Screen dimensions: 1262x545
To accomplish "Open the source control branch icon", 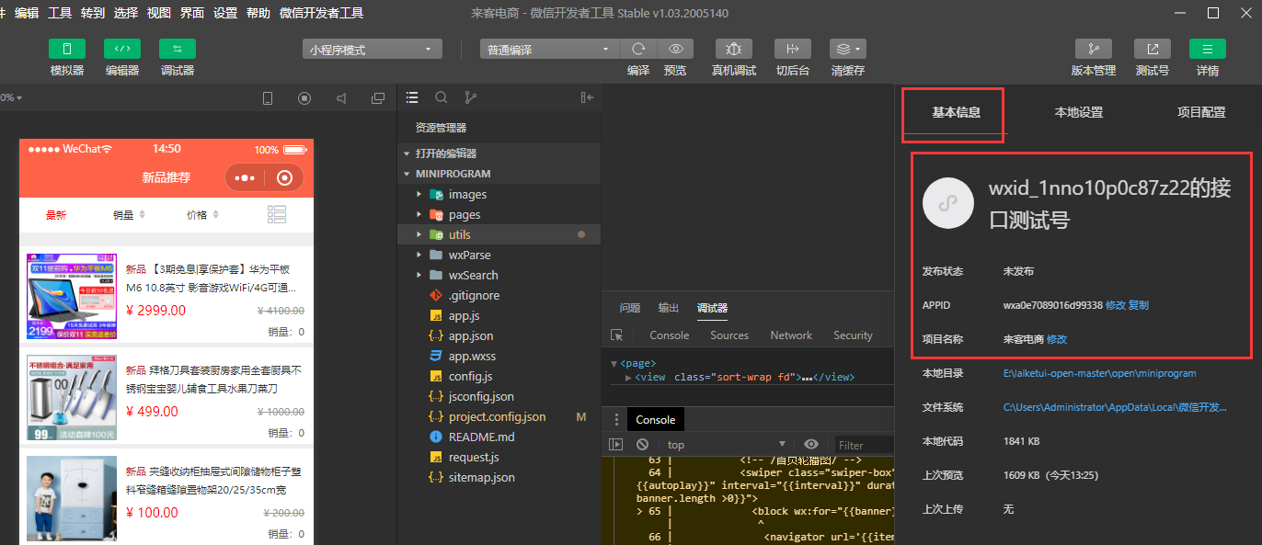I will pyautogui.click(x=471, y=97).
